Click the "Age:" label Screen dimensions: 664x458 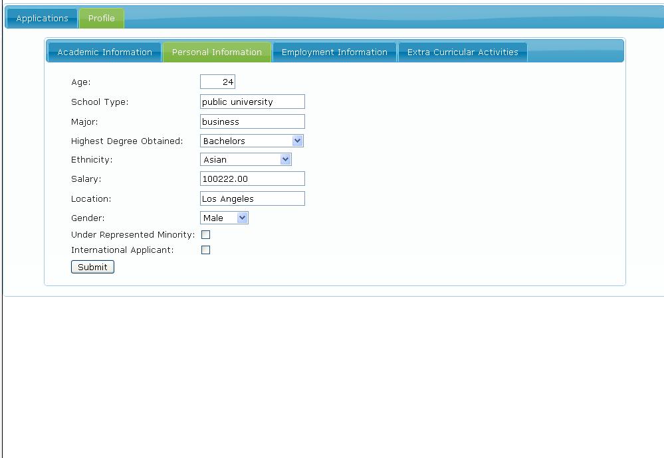point(81,82)
